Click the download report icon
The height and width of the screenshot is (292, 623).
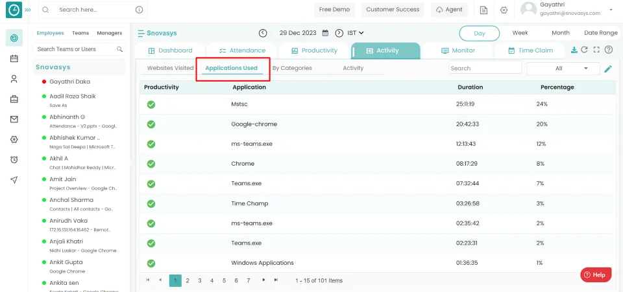click(574, 50)
